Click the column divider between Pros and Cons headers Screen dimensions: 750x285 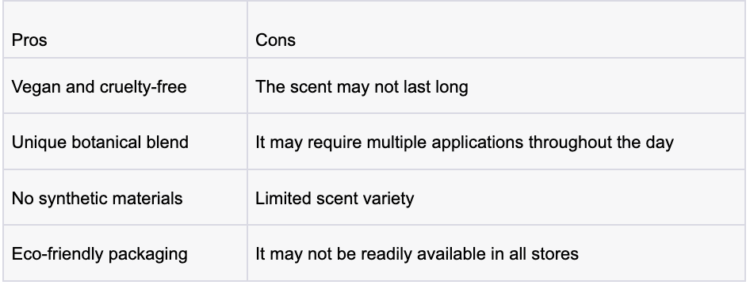pyautogui.click(x=247, y=29)
